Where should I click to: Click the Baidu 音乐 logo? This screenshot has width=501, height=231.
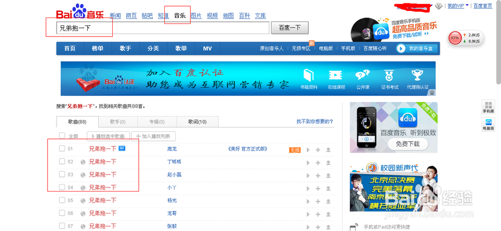pos(80,11)
